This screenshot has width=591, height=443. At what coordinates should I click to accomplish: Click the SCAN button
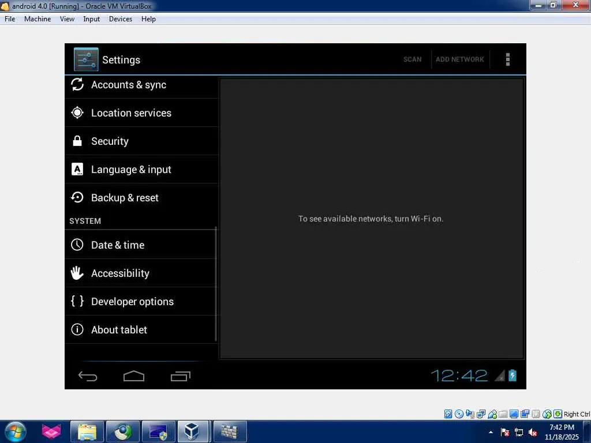pyautogui.click(x=412, y=59)
